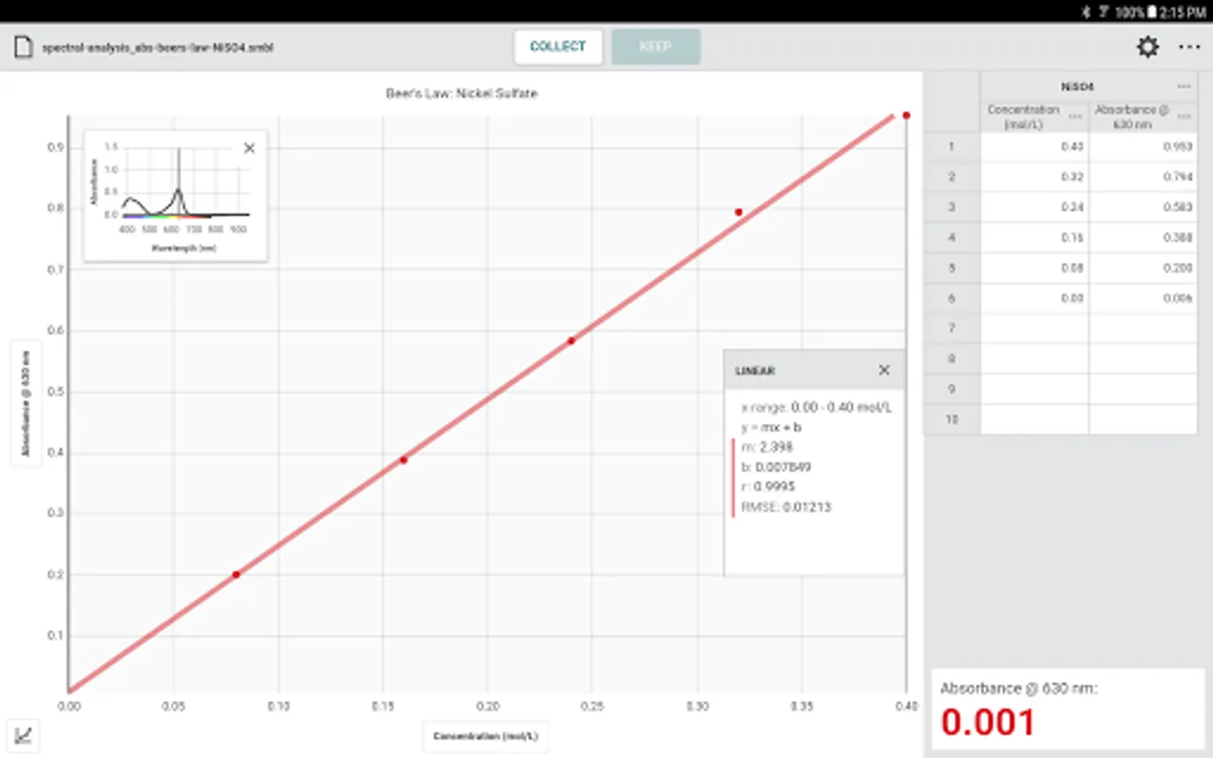Viewport: 1213px width, 758px height.
Task: Click empty absorbance cell in row 8
Action: [x=1143, y=359]
